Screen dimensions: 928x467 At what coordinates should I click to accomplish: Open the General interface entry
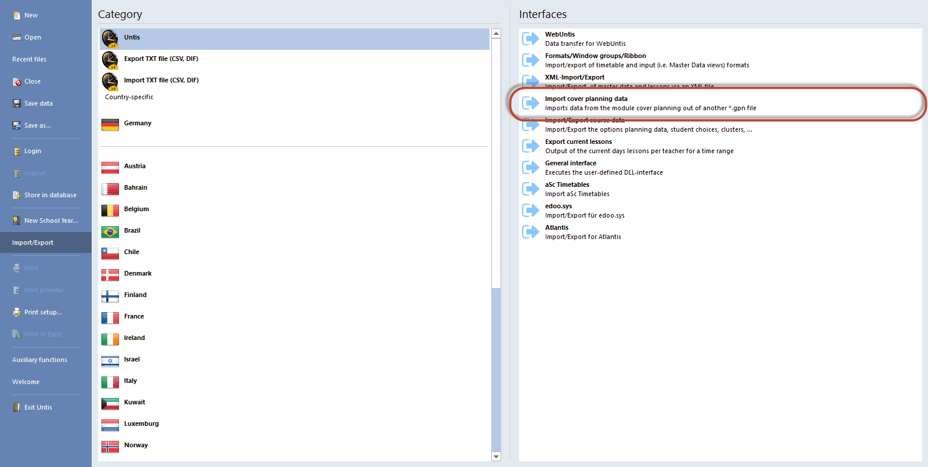[720, 168]
